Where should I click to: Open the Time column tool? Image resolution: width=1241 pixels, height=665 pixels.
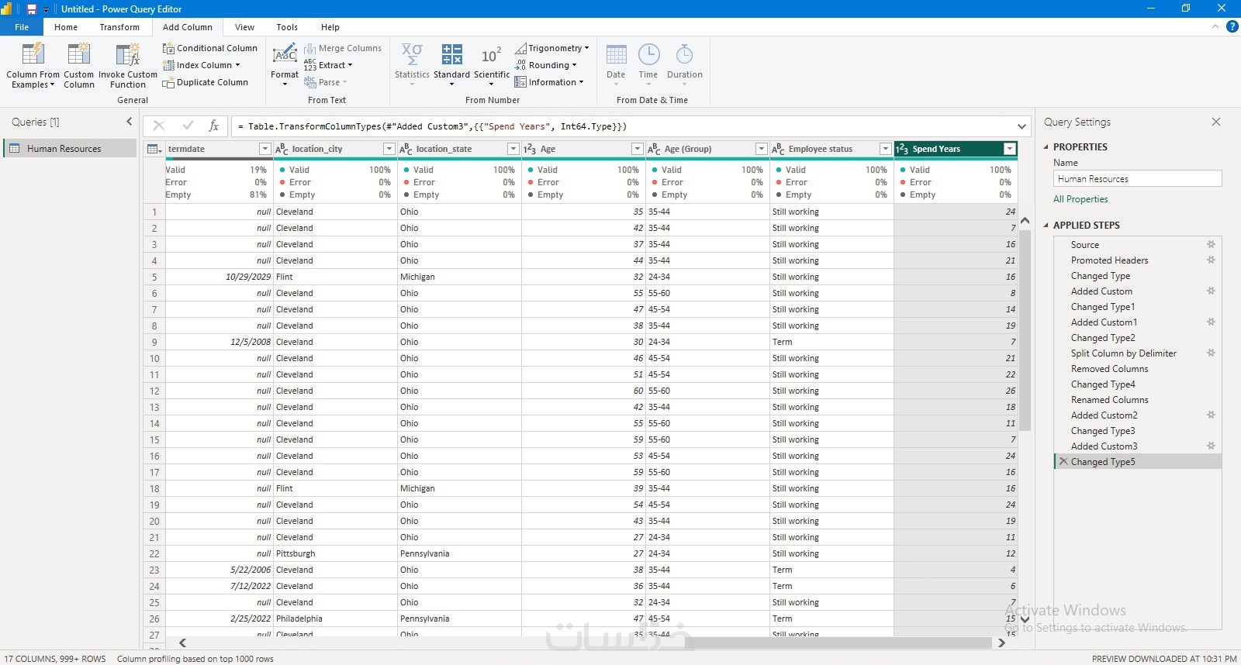(x=648, y=64)
